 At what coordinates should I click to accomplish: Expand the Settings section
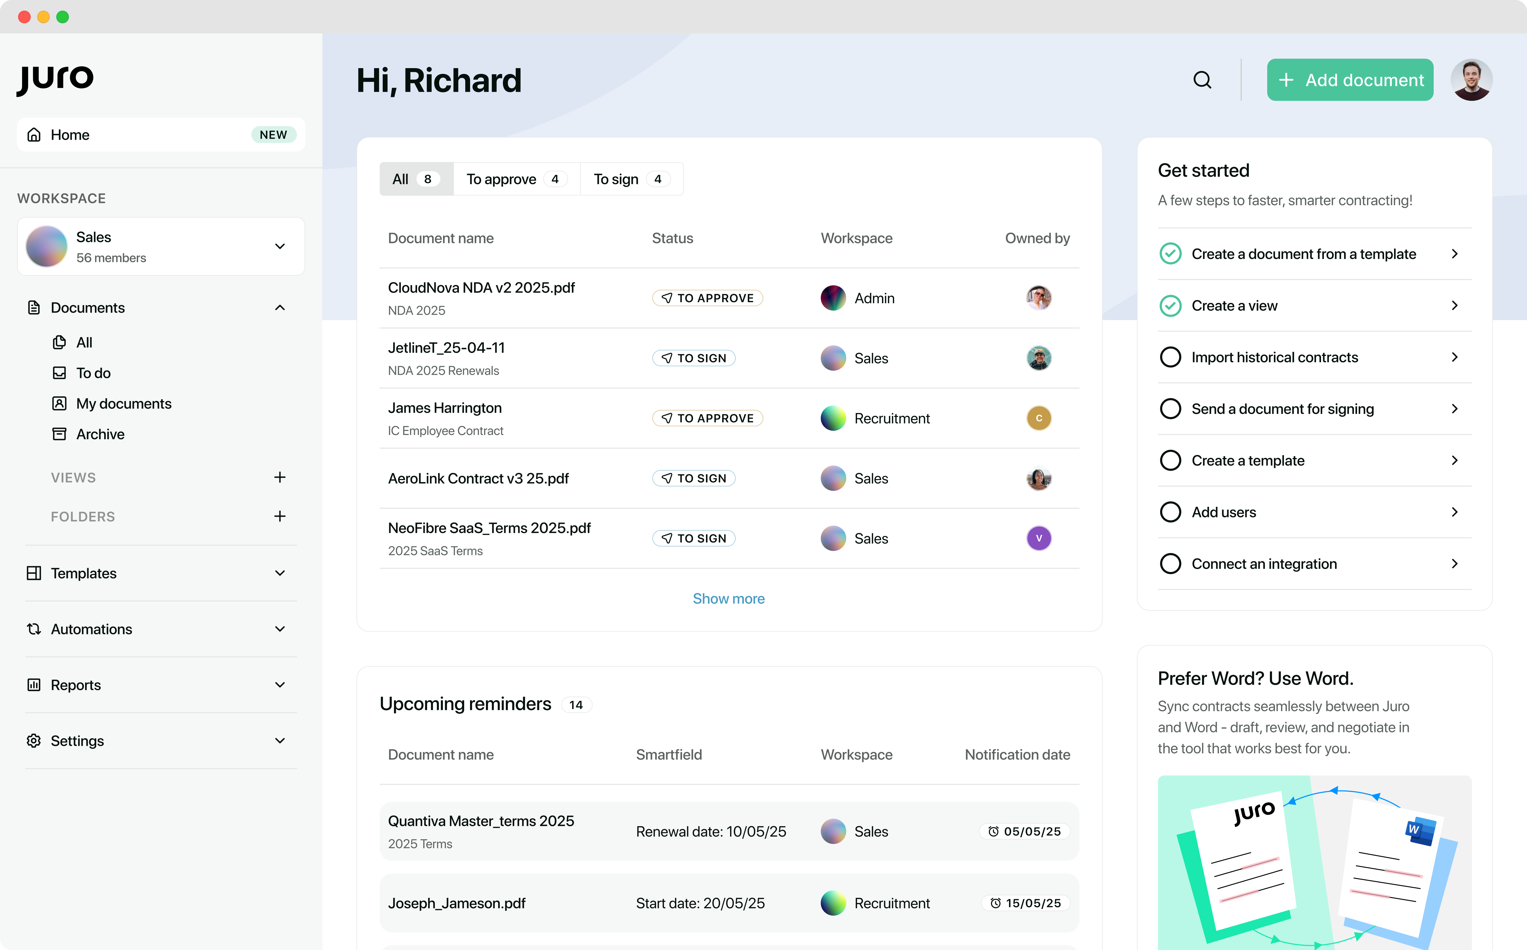[x=280, y=741]
